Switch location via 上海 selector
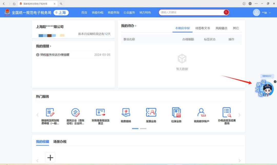The image size is (277, 165). (x=61, y=13)
